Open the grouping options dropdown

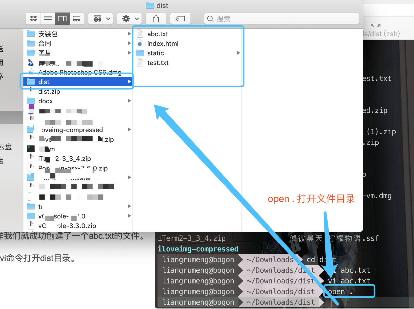pyautogui.click(x=101, y=19)
